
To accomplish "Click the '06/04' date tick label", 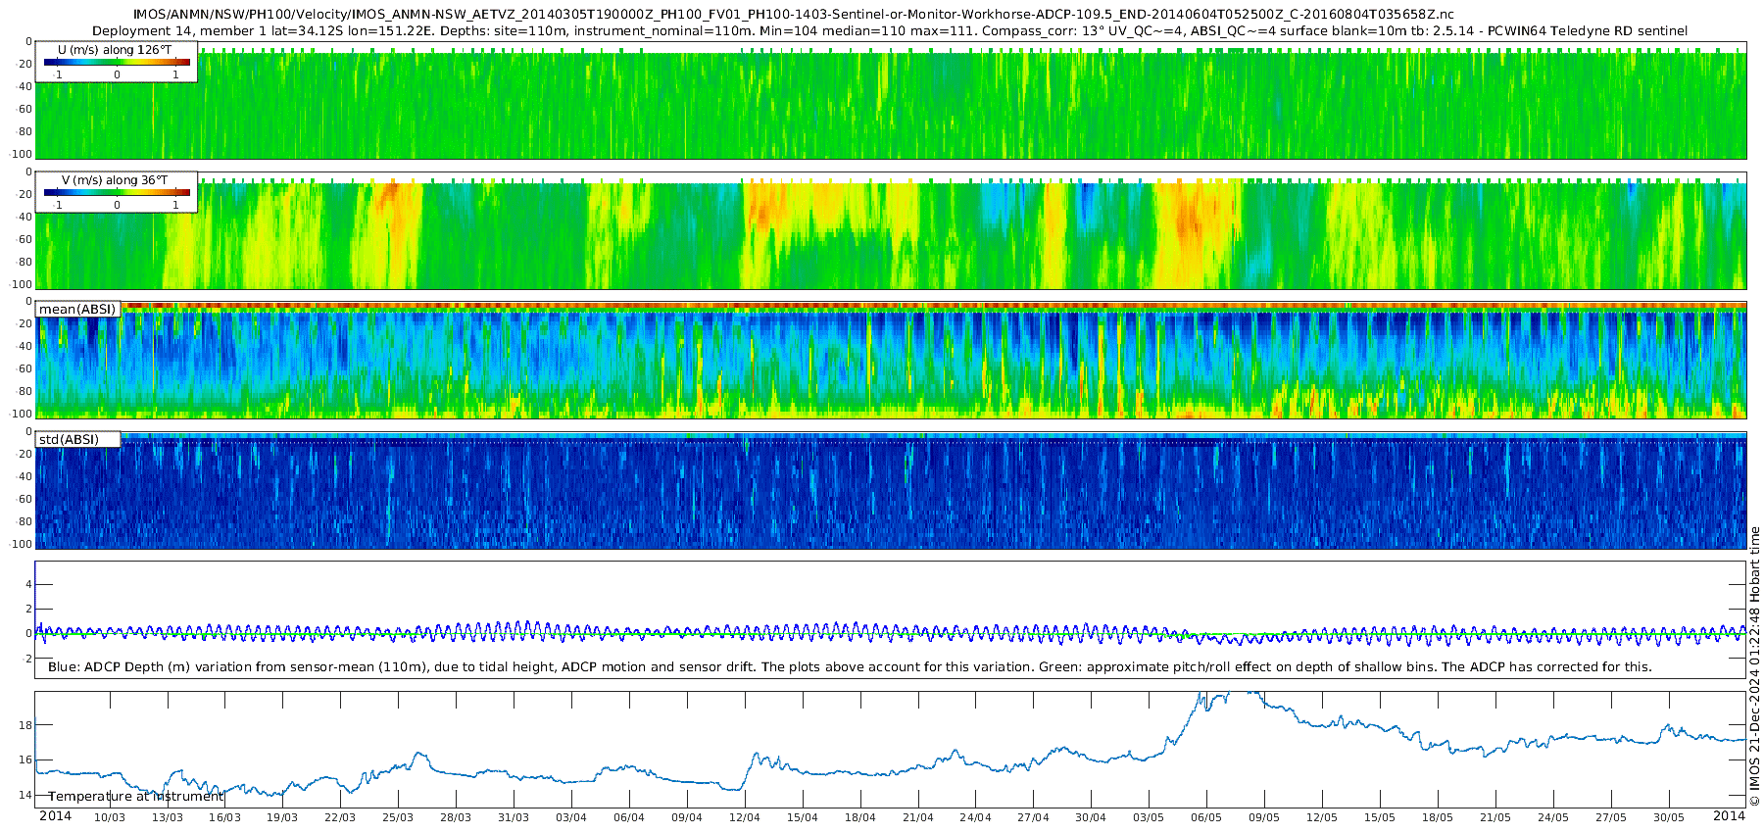I will [x=629, y=817].
